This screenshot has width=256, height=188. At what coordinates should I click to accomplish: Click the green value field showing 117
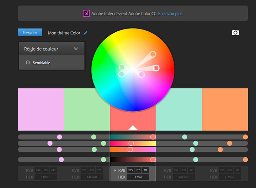click(x=138, y=170)
